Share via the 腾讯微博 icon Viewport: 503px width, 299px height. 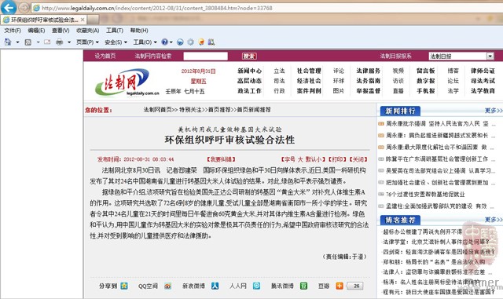(x=257, y=286)
